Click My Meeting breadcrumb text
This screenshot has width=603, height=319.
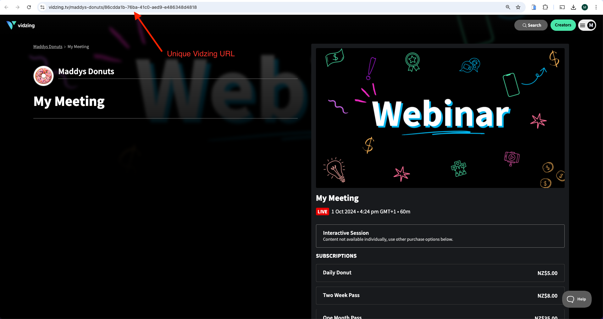(x=78, y=47)
